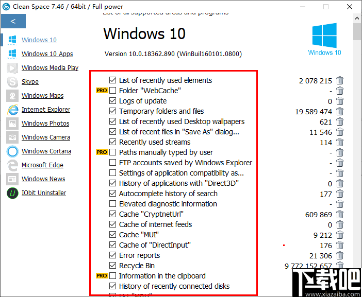Select the Windows Media Player sidebar link
The height and width of the screenshot is (297, 362).
(x=50, y=68)
